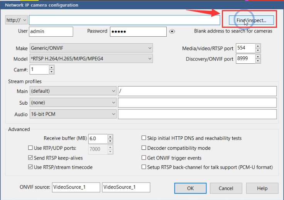Decrease the Receive buffer (MB) value

[110, 141]
